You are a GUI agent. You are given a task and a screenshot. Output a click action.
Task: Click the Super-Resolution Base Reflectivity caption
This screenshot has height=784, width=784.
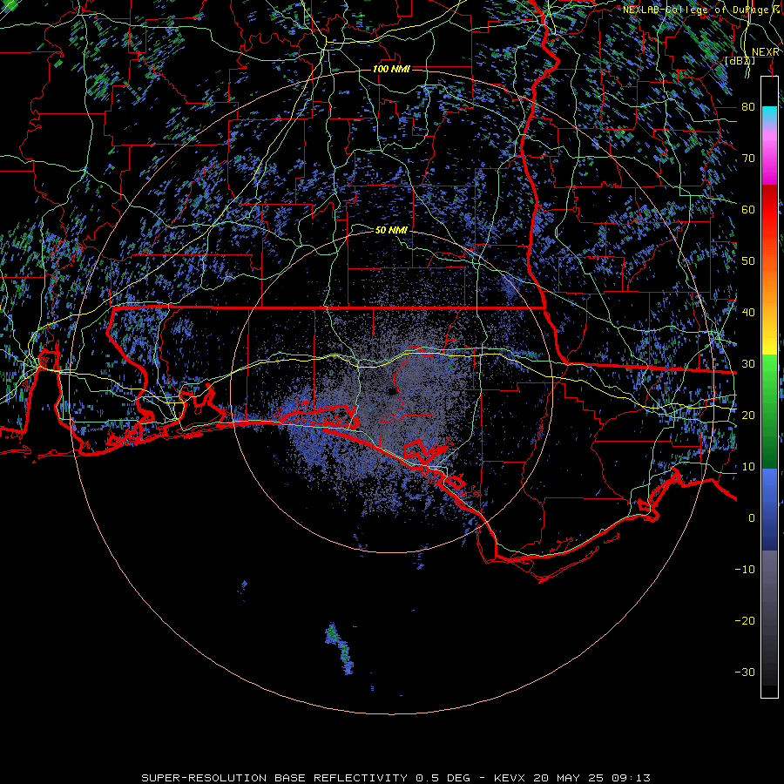tap(396, 778)
